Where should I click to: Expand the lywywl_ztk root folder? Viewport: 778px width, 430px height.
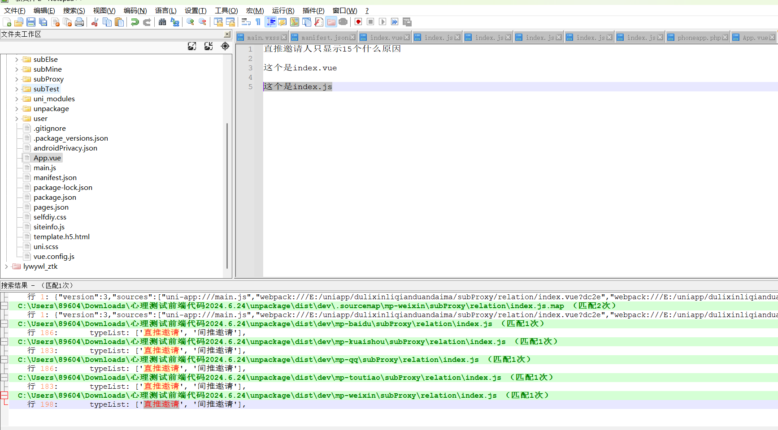(6, 267)
